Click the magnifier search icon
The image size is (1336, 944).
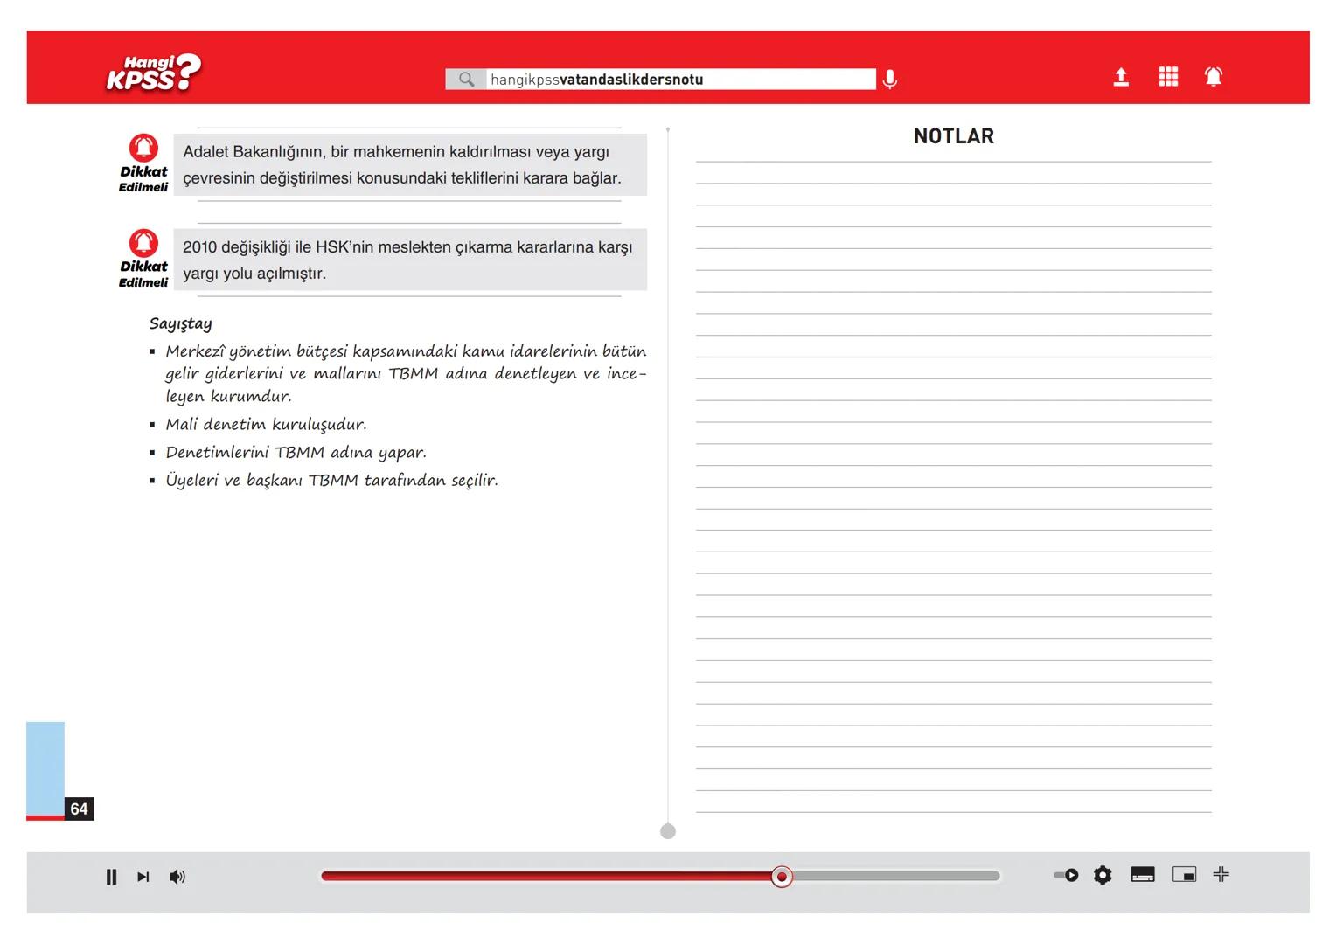(x=466, y=80)
